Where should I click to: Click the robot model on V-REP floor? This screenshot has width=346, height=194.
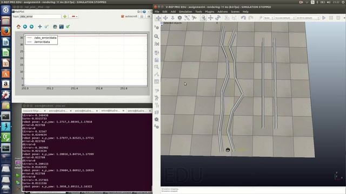228,150
